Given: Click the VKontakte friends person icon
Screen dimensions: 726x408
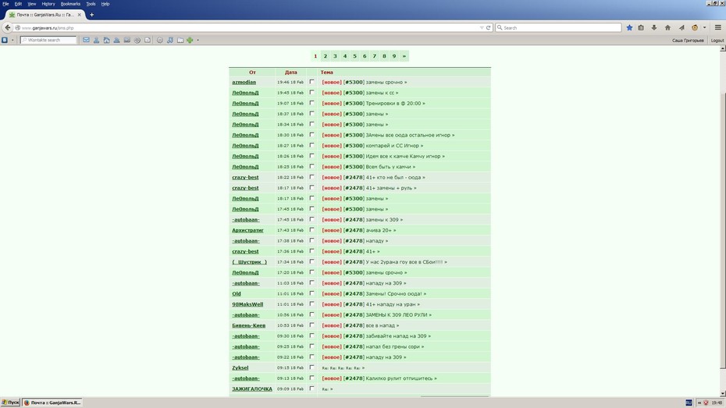Looking at the screenshot, I should pos(96,41).
